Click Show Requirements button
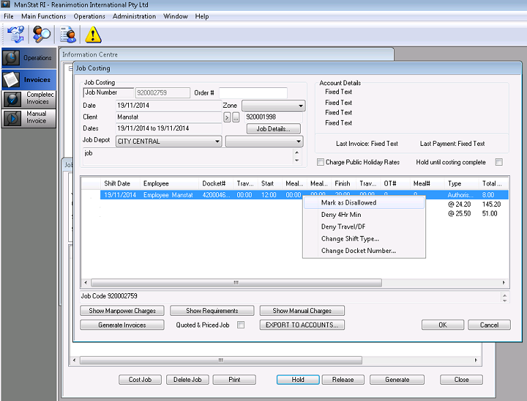This screenshot has height=401, width=527. coord(212,310)
